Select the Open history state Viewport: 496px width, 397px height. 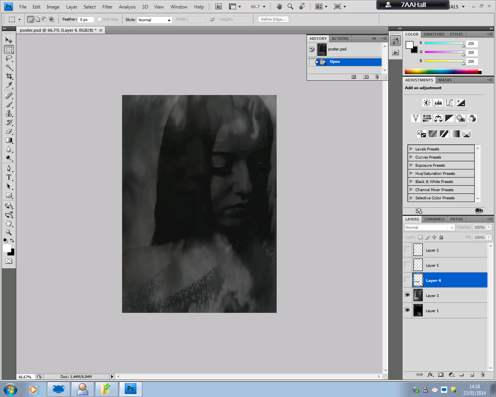[335, 62]
